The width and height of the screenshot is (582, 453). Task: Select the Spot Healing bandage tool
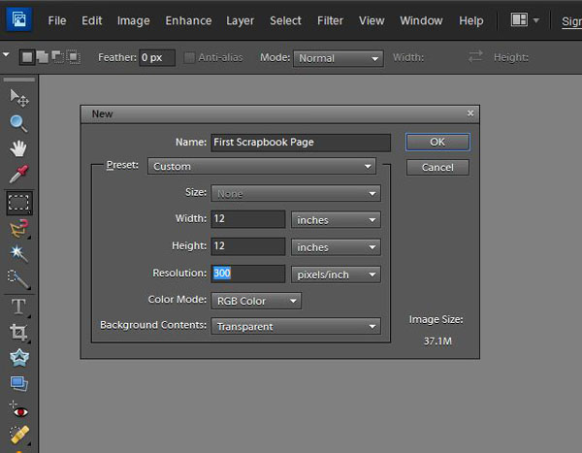coord(19,435)
